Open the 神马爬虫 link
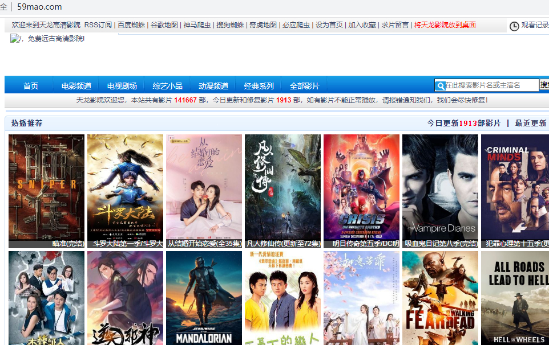 197,25
